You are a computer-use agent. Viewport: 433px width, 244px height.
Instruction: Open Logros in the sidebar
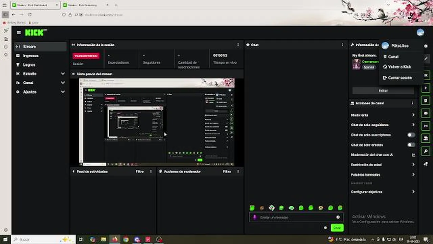[41, 65]
